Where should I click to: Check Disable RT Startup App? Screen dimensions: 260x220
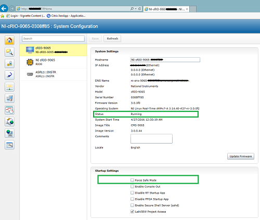pyautogui.click(x=132, y=193)
